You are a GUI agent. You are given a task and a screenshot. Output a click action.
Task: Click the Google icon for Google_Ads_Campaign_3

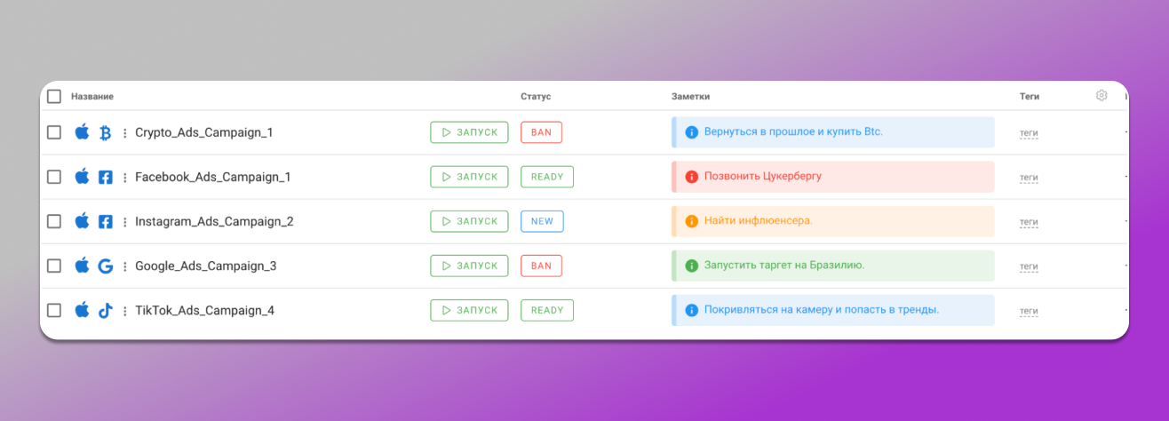click(x=105, y=266)
